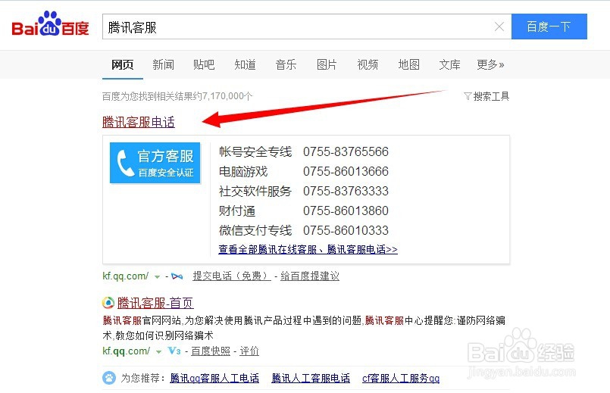Viewport: 610px width, 393px height.
Task: Open suggested search 腾讯人工客服电话
Action: tap(311, 378)
